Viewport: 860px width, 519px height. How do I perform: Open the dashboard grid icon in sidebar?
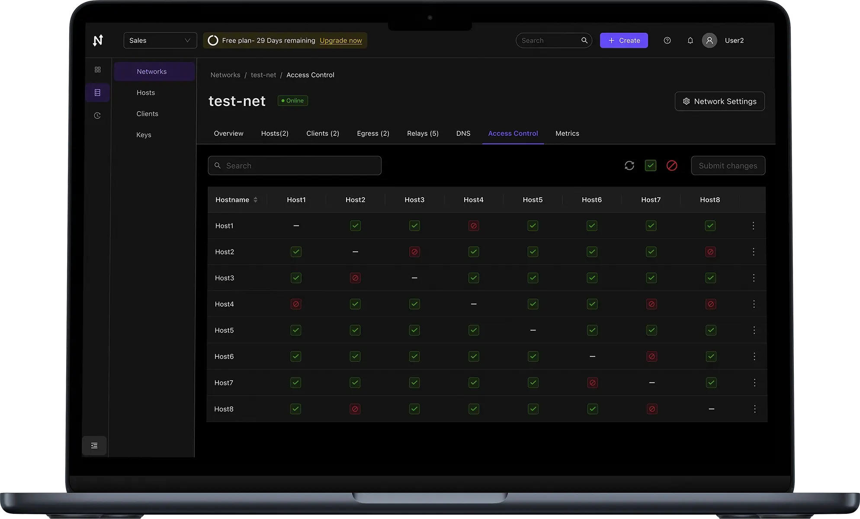pyautogui.click(x=98, y=69)
